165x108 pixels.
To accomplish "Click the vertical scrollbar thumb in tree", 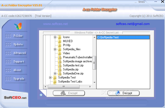I will 94,63.
